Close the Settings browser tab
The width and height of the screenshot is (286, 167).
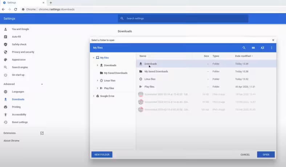coord(44,3)
